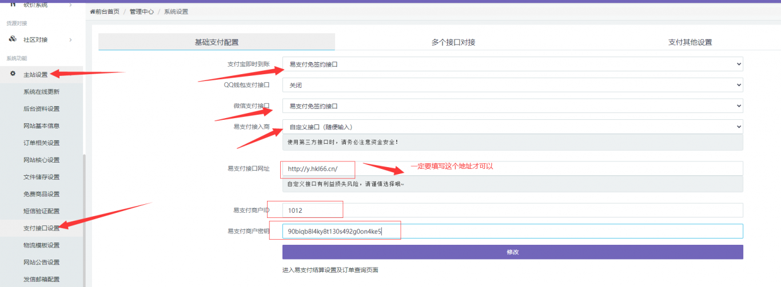Click the 易支付商户ID input field
The width and height of the screenshot is (781, 287).
[x=512, y=211]
